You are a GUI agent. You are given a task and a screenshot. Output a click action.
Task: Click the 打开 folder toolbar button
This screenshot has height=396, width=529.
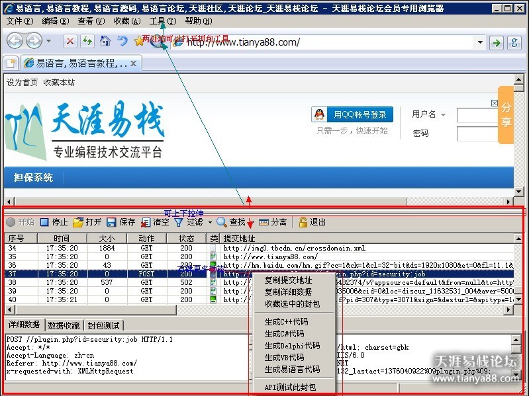(x=87, y=222)
